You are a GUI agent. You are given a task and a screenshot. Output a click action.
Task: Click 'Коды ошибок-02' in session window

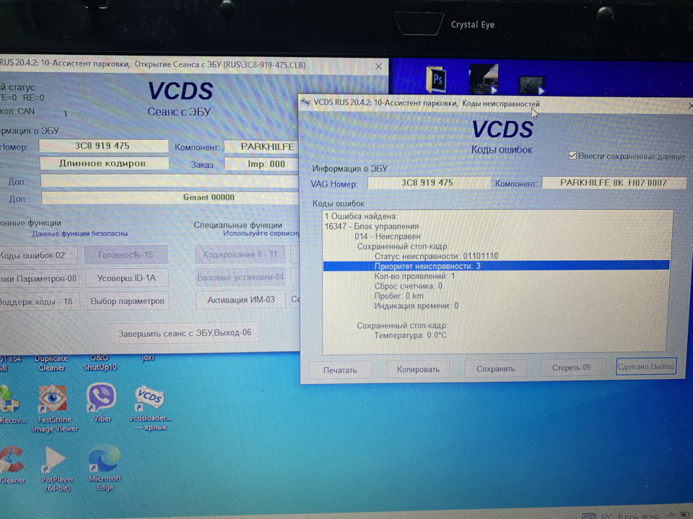[x=38, y=255]
